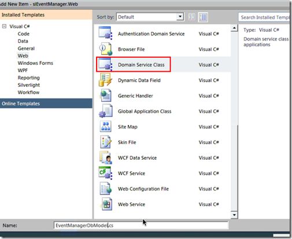Select the Workflow category
Screen dimensions: 292x239
(x=28, y=93)
